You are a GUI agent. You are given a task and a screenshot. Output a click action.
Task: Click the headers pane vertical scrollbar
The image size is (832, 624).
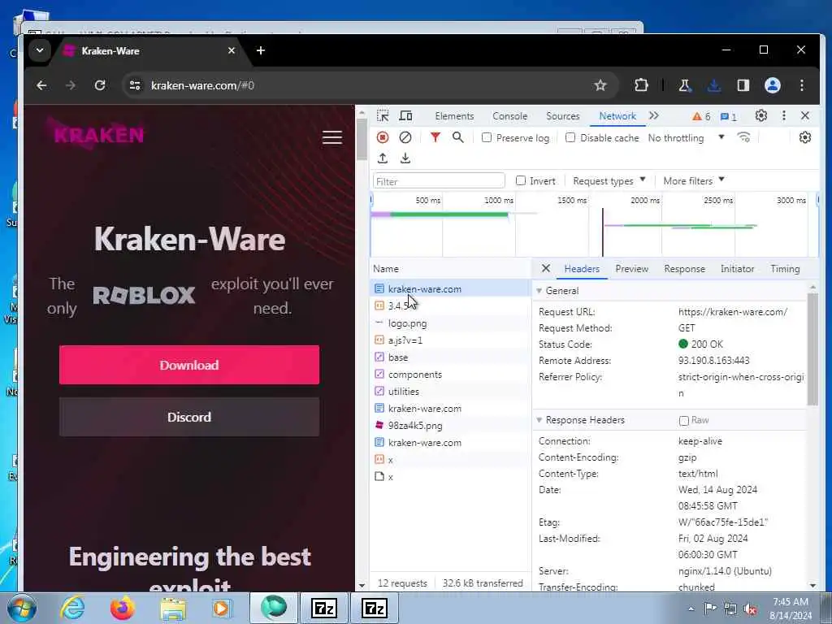tap(812, 349)
